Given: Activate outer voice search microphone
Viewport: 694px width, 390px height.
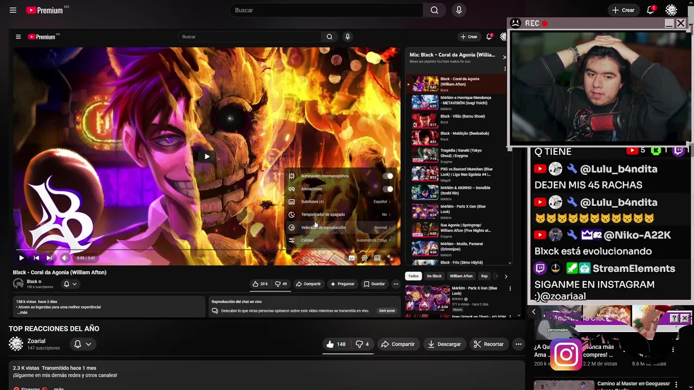Looking at the screenshot, I should (459, 10).
